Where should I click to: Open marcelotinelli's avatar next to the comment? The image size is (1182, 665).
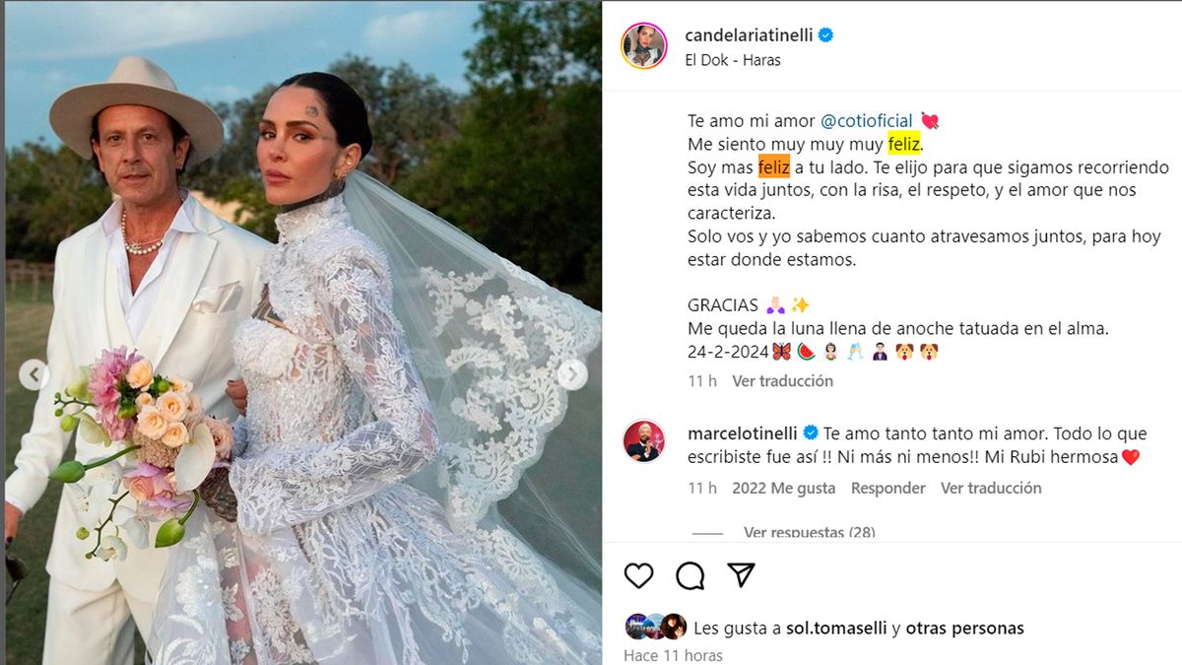pos(644,441)
